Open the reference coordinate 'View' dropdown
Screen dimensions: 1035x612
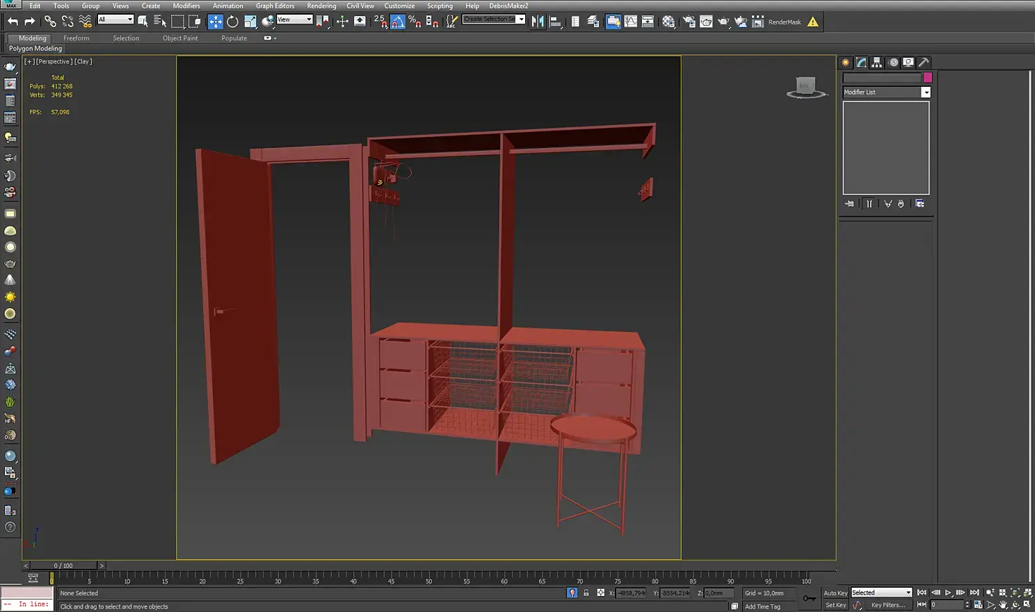[x=294, y=19]
